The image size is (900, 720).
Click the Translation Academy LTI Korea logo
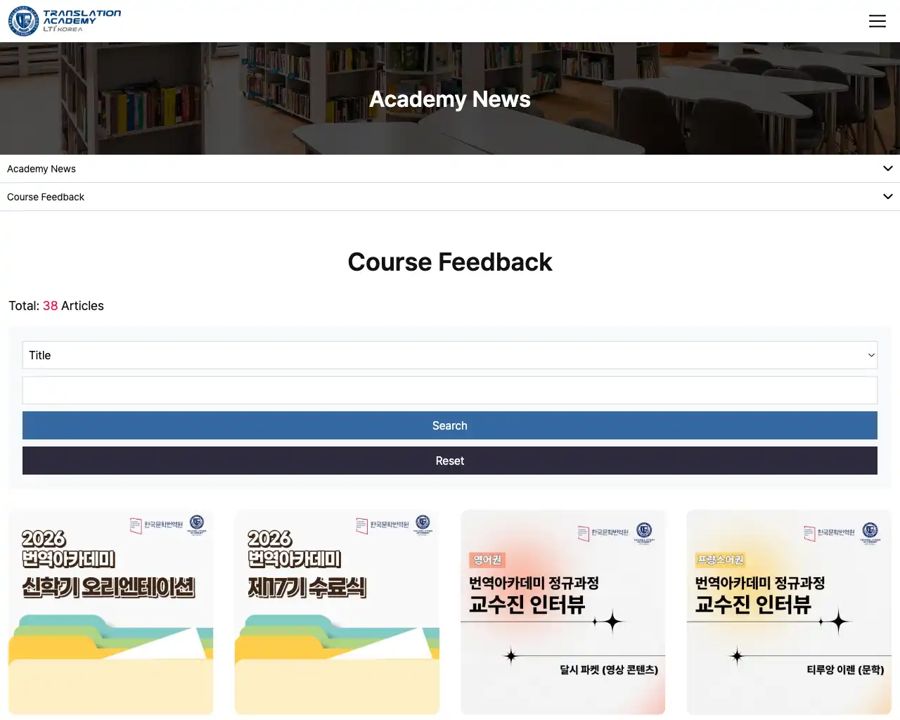click(65, 21)
